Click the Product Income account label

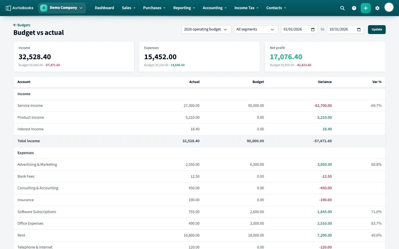31,118
